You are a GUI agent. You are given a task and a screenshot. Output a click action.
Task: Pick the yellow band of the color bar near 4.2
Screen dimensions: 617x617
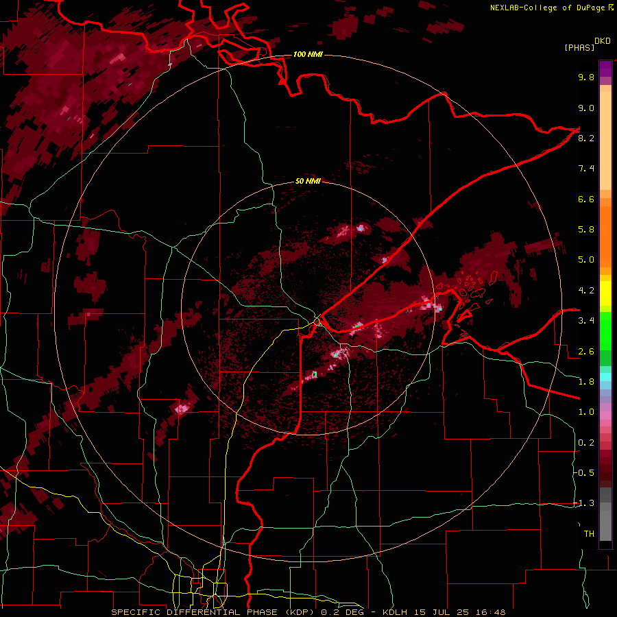coord(605,293)
